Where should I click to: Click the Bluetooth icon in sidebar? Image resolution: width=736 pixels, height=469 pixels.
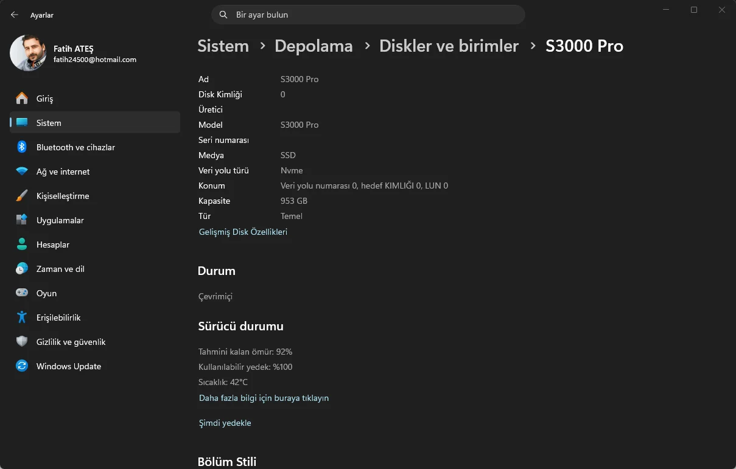coord(22,147)
